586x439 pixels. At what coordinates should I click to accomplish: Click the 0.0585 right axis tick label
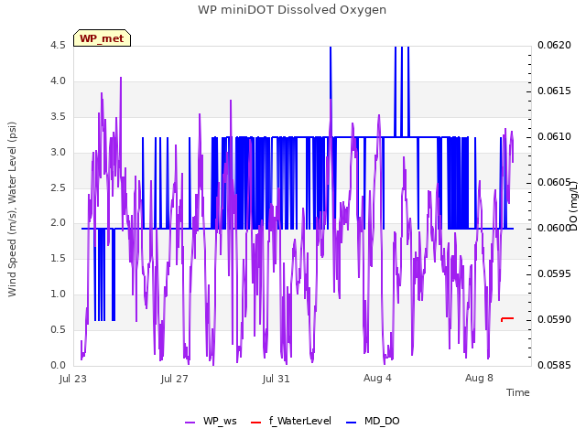click(x=554, y=365)
